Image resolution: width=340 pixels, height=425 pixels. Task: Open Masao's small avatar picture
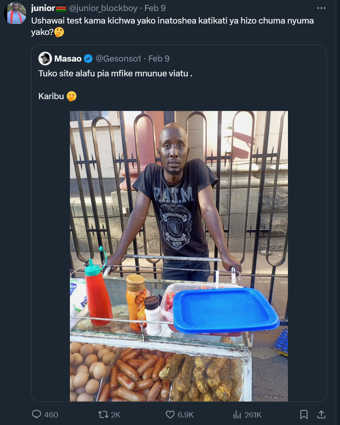45,58
